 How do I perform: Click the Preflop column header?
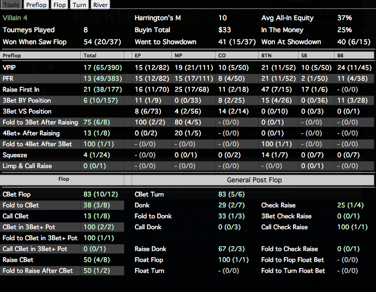click(40, 55)
